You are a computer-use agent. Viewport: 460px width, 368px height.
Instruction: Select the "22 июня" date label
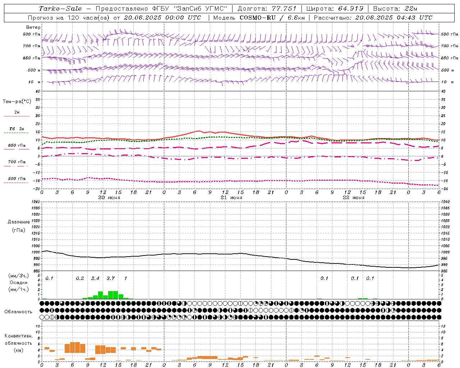point(354,198)
